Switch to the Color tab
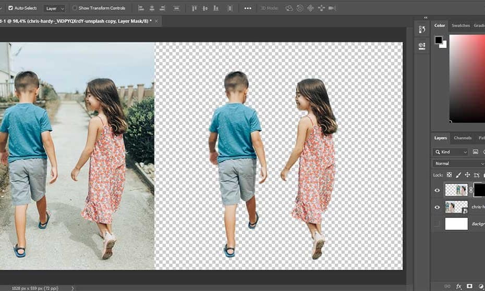This screenshot has height=291, width=485. tap(440, 26)
